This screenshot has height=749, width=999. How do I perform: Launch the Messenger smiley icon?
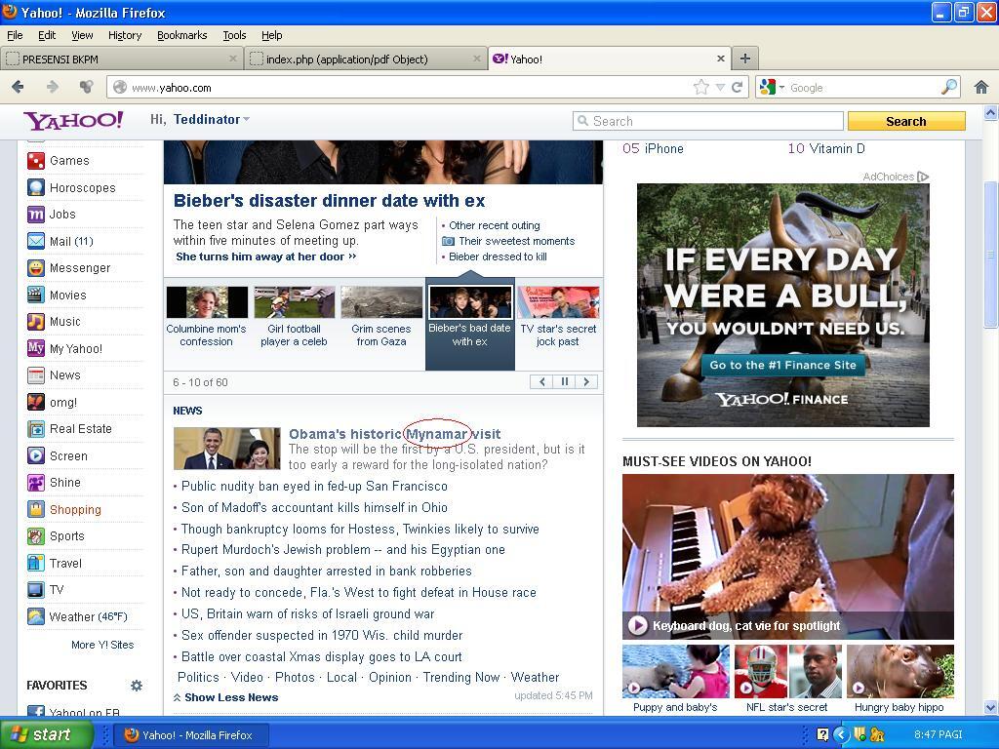pyautogui.click(x=36, y=268)
